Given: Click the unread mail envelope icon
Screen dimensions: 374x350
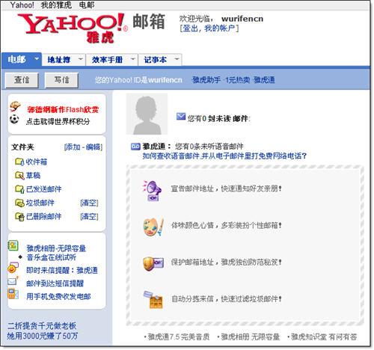Looking at the screenshot, I should pyautogui.click(x=181, y=117).
